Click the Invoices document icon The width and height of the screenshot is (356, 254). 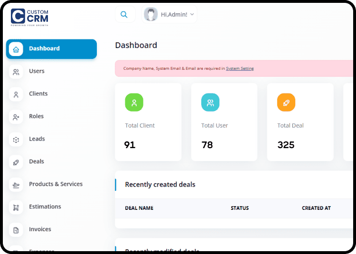coord(16,230)
